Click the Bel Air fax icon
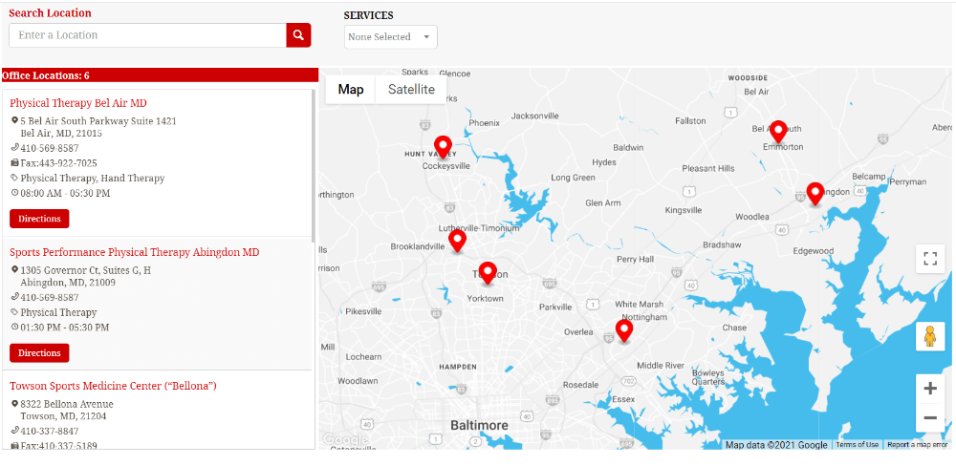Viewport: 956px width, 466px height. coord(14,162)
